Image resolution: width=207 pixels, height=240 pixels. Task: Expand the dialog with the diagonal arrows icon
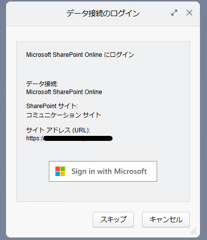coord(174,13)
